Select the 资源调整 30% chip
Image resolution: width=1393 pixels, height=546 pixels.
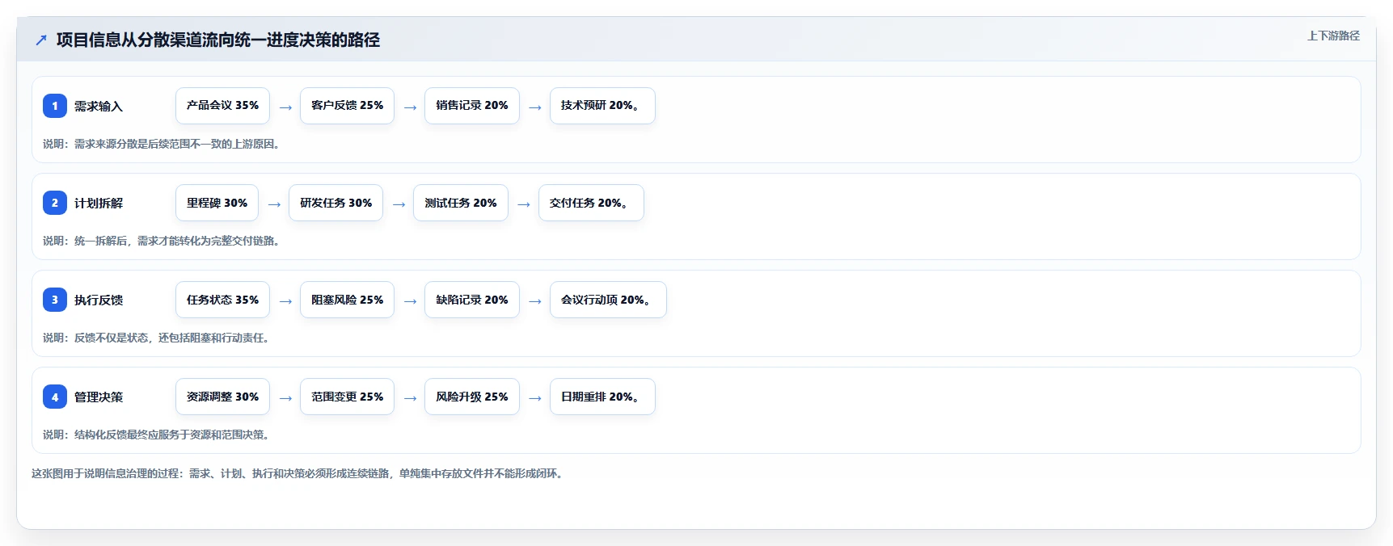222,397
